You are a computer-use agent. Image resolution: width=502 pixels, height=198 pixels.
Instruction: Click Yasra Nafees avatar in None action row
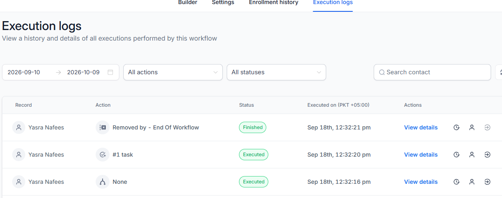tap(19, 182)
